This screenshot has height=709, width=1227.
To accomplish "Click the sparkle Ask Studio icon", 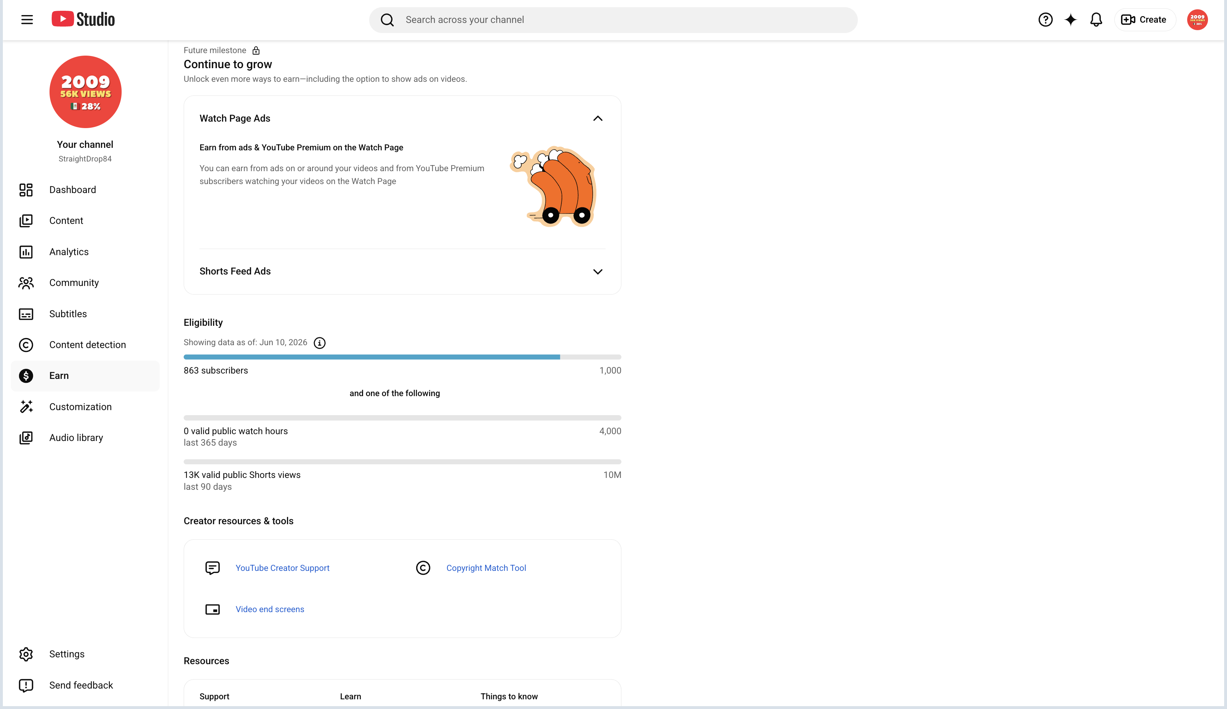I will (1071, 19).
